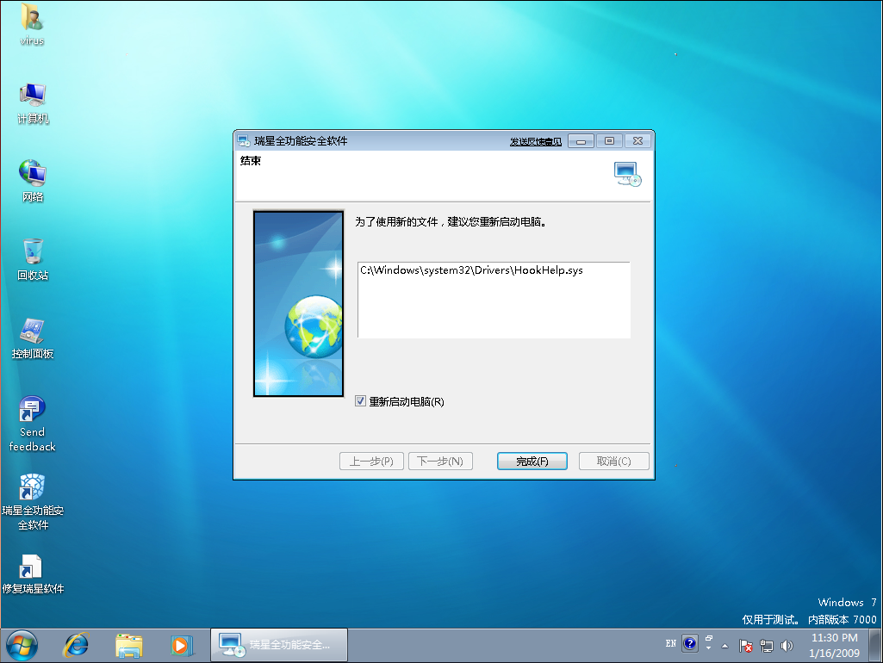Open the Windows Start orb
Viewport: 883px width, 663px height.
(22, 645)
